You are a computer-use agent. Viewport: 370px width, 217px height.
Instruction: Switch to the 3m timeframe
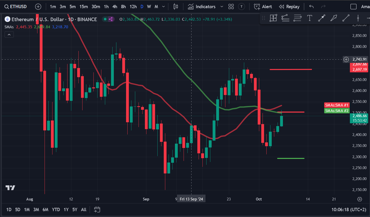(63, 7)
